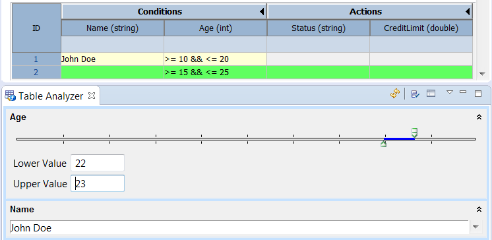Click the Status (string) column header
Screen dimensions: 492x240
(319, 28)
